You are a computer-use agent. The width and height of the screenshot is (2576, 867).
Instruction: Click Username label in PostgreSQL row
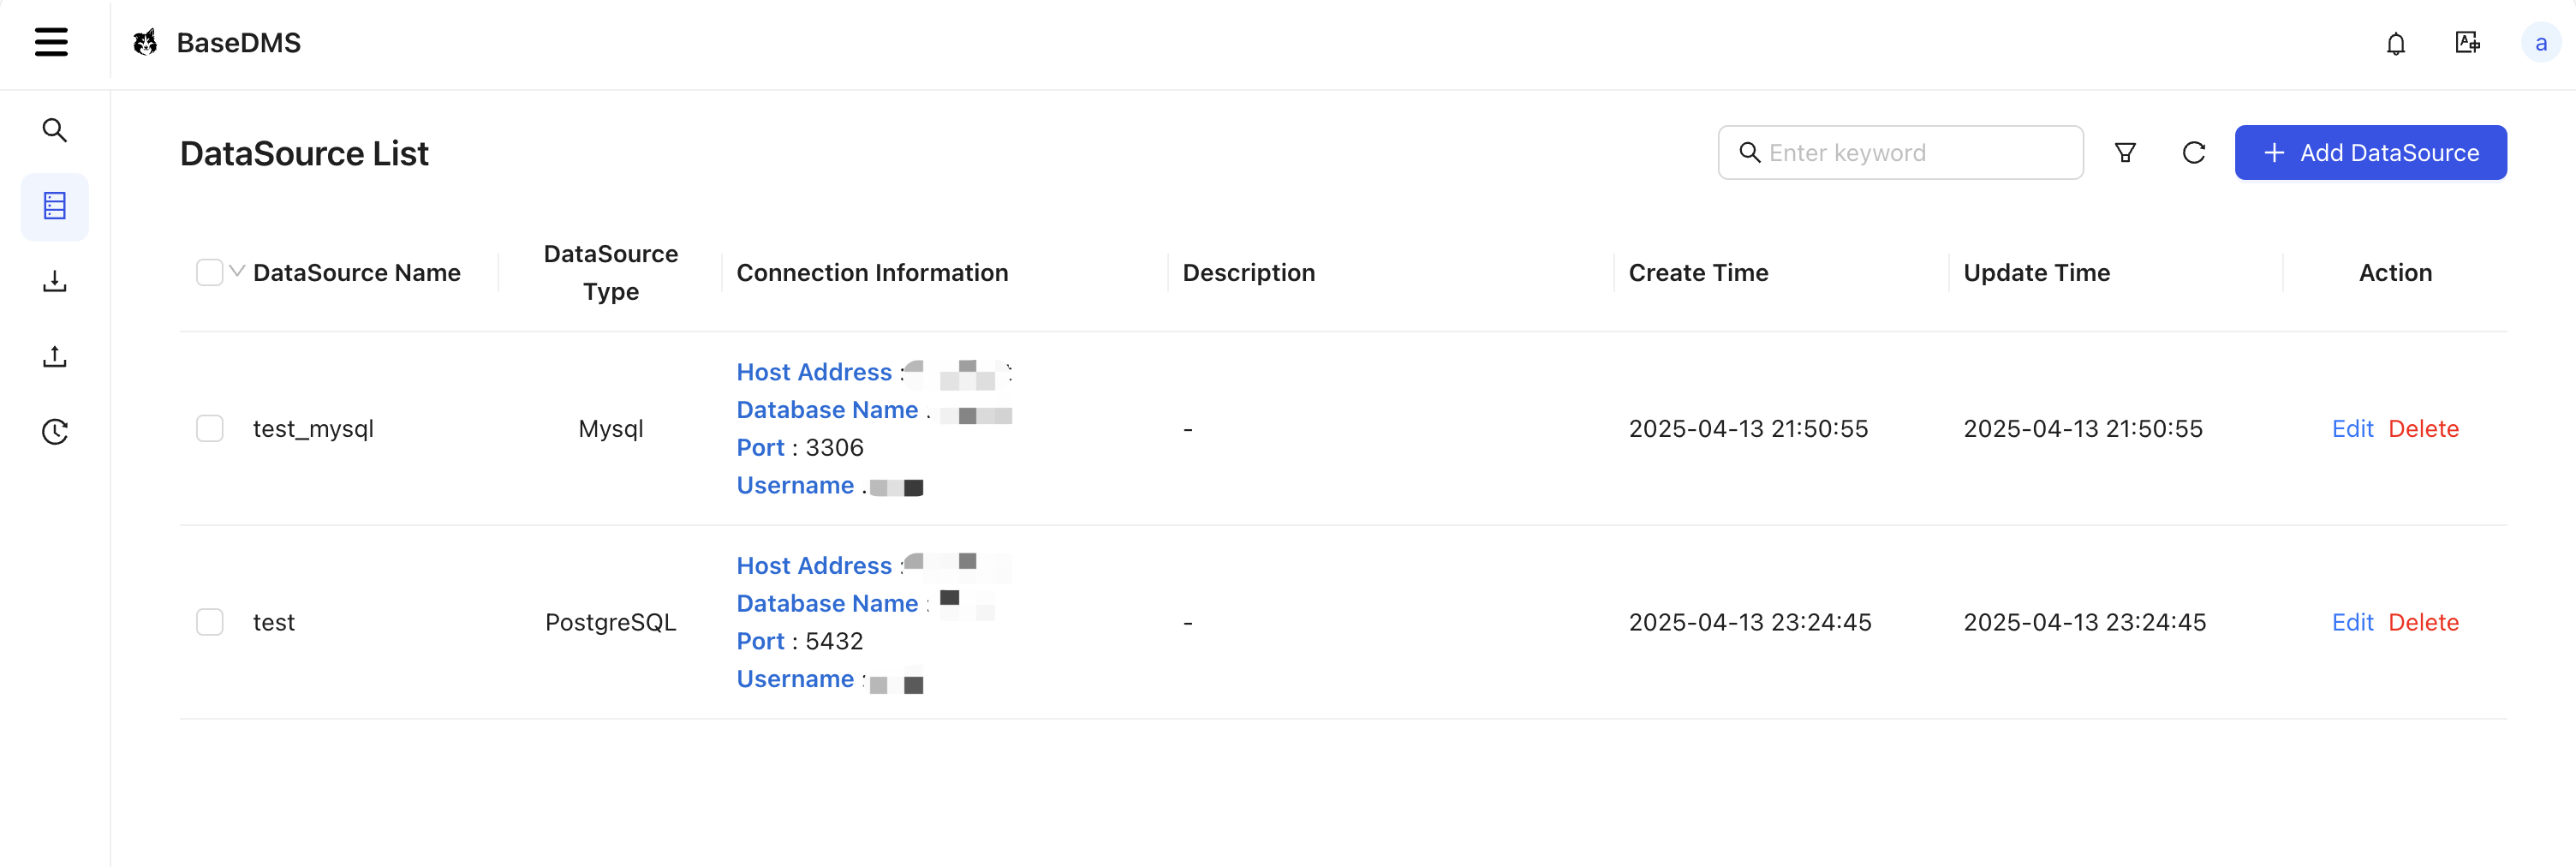click(795, 679)
